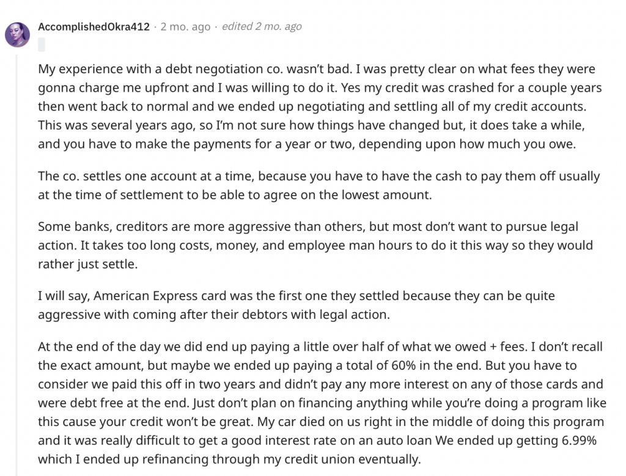Screen dimensions: 626x476
Task: Click the phrase "rather just settle."
Action: click(88, 264)
